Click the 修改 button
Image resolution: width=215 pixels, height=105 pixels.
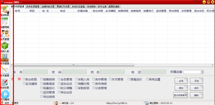(x=196, y=88)
